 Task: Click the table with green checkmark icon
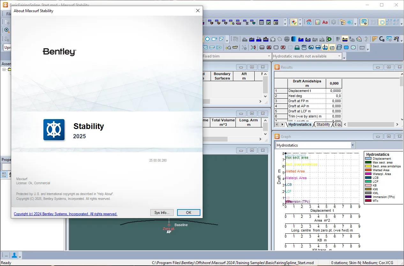[x=268, y=22]
